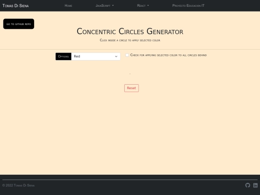The width and height of the screenshot is (260, 195).
Task: Click the 'Check for applying selected color' label
Action: [x=169, y=55]
